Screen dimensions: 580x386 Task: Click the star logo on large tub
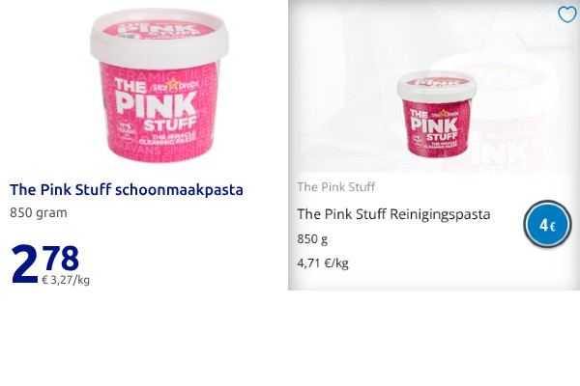pos(172,85)
